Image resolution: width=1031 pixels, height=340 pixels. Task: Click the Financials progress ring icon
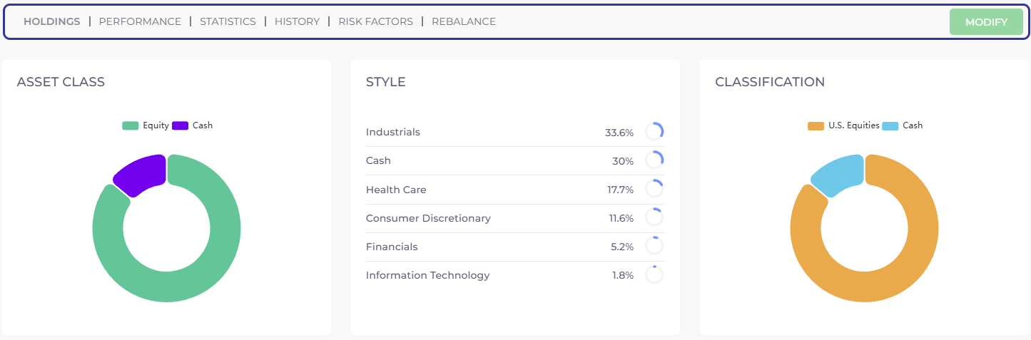pyautogui.click(x=654, y=246)
